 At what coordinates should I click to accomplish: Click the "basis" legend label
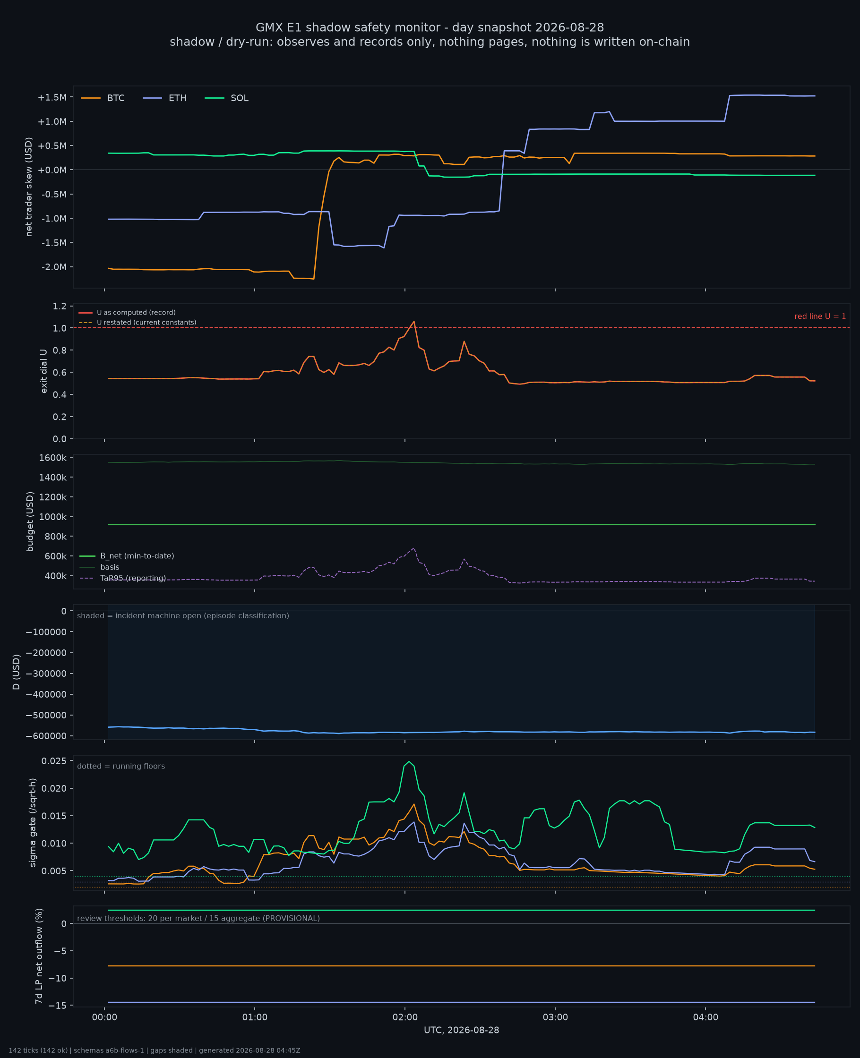click(x=110, y=567)
